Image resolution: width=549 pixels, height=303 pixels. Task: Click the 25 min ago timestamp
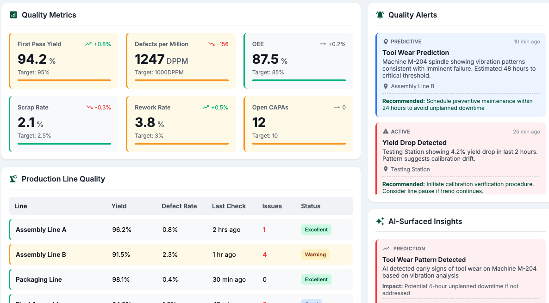[527, 132]
